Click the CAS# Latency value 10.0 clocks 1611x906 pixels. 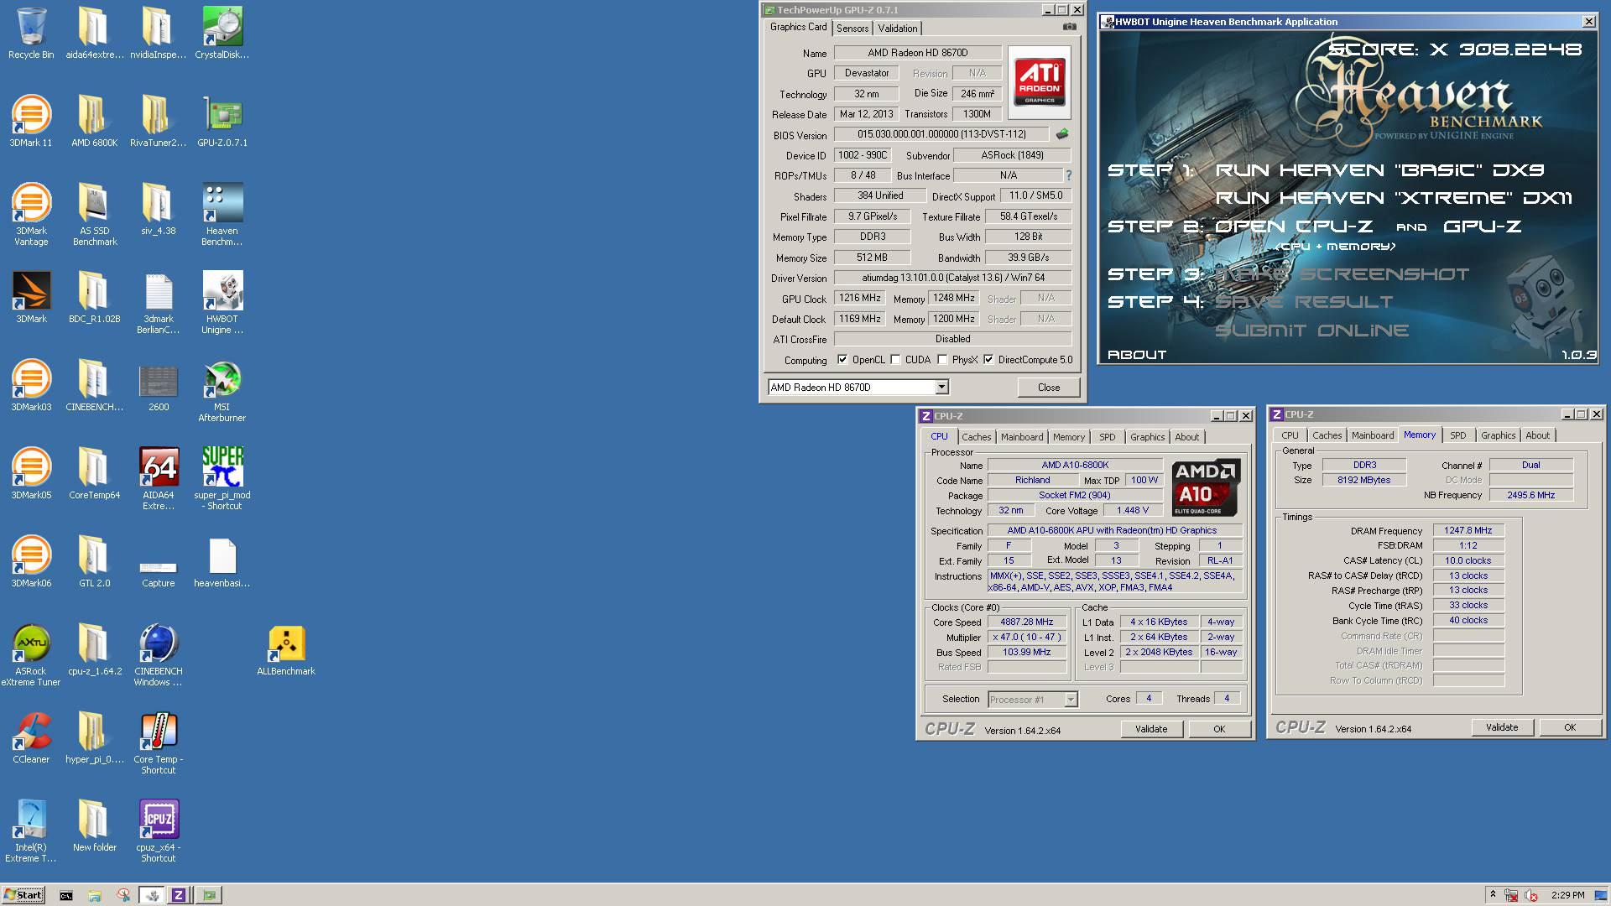pyautogui.click(x=1468, y=561)
